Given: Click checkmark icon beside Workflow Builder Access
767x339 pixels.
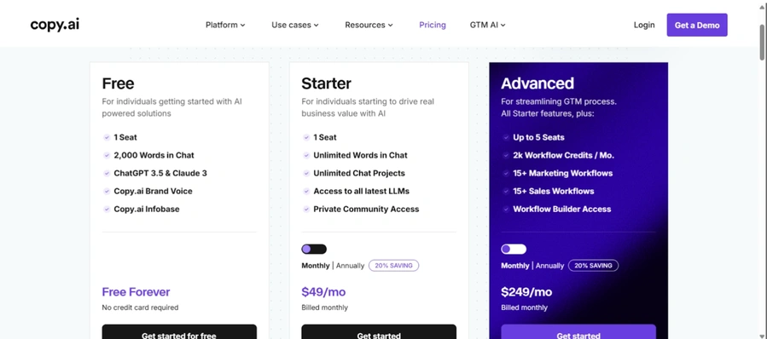Looking at the screenshot, I should pyautogui.click(x=506, y=209).
